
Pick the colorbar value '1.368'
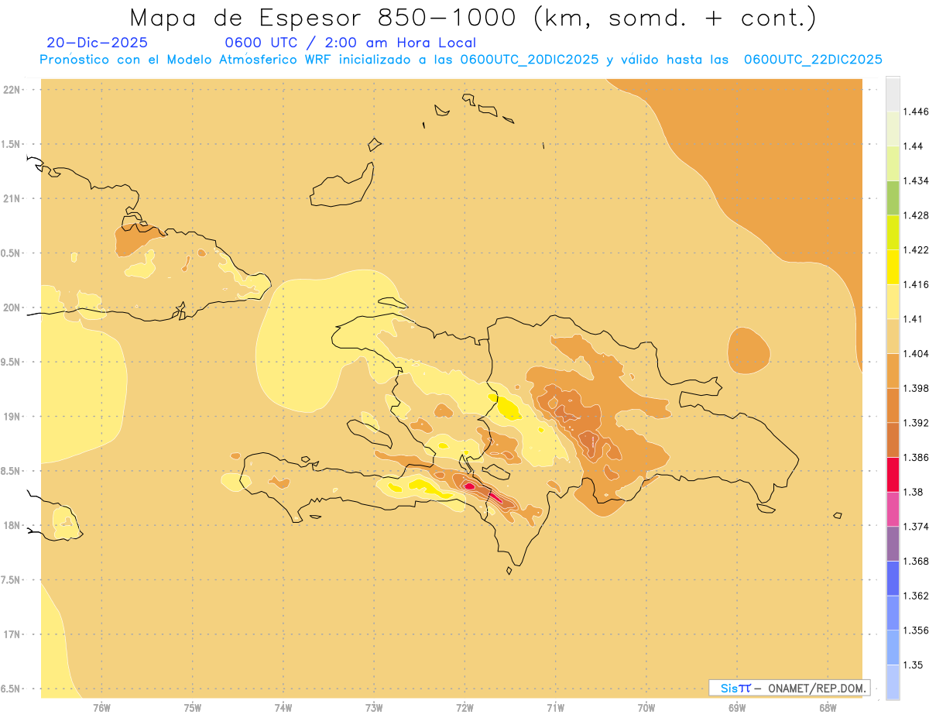[916, 561]
